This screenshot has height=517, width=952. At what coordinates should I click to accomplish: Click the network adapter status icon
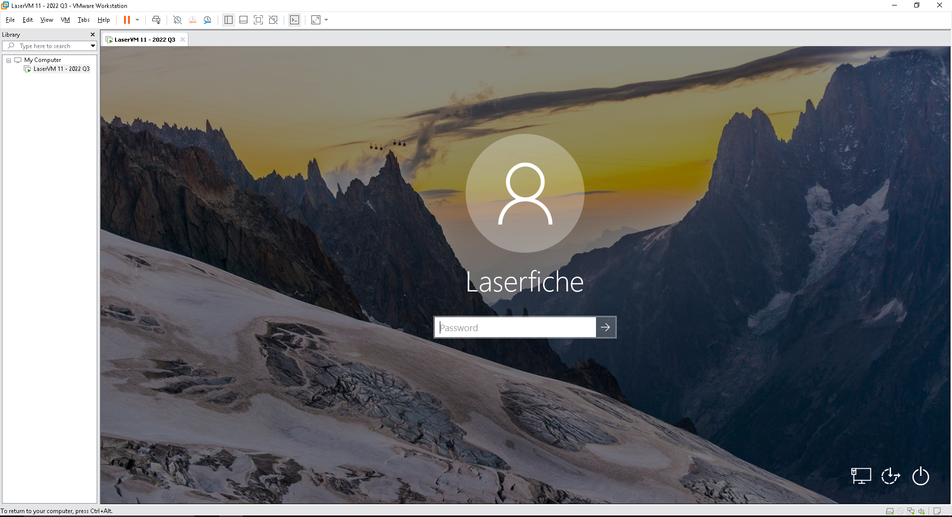coord(911,511)
